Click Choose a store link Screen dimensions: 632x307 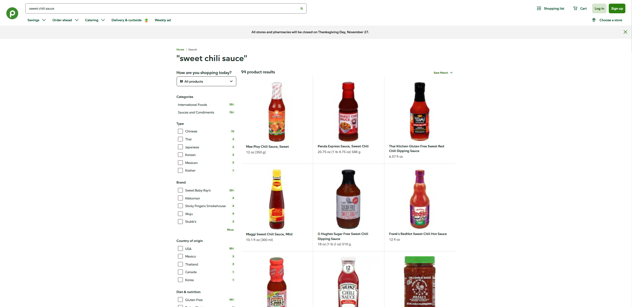click(x=611, y=20)
